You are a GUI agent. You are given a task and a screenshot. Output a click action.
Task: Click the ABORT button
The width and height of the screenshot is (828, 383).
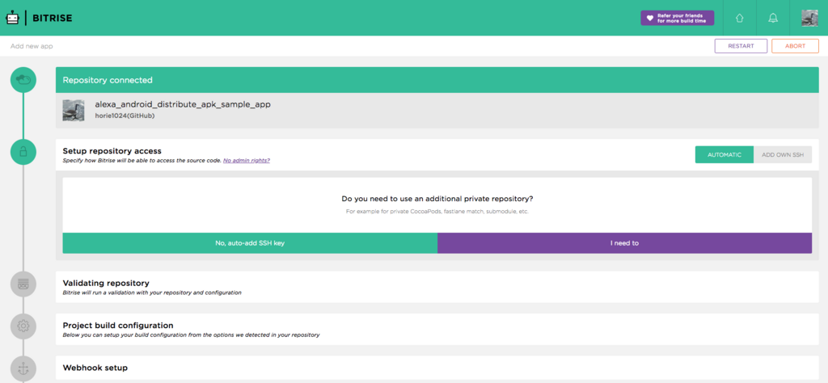point(796,46)
